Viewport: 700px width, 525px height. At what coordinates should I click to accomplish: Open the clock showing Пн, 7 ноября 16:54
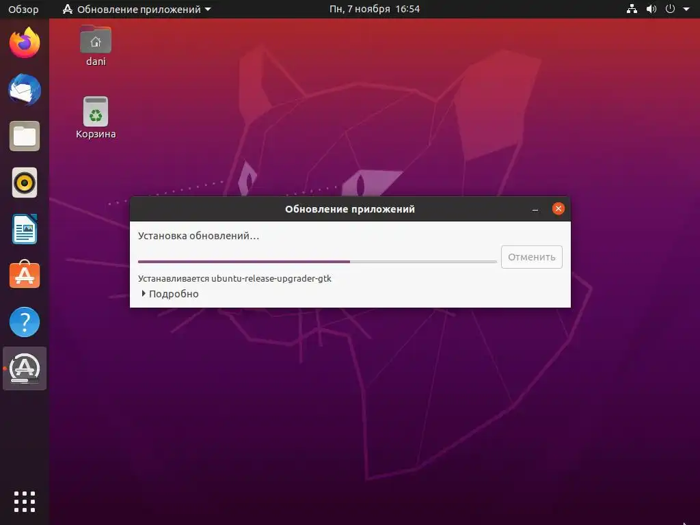pos(374,9)
